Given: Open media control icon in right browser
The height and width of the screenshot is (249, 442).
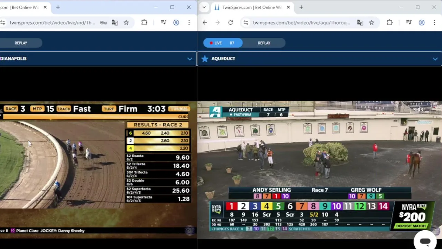Looking at the screenshot, I should 409,23.
